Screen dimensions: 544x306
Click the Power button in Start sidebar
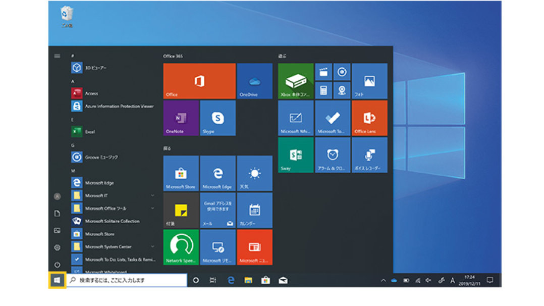point(57,265)
